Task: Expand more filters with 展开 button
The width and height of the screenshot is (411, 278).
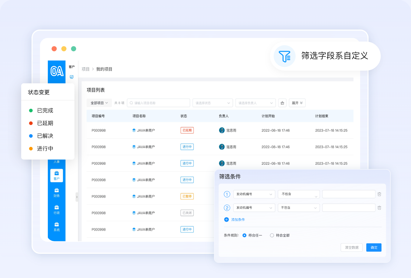Action: coord(297,103)
